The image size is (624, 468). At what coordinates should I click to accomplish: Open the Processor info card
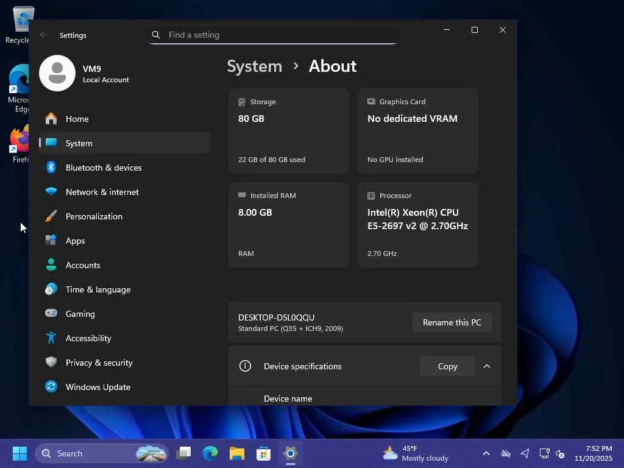click(x=418, y=224)
